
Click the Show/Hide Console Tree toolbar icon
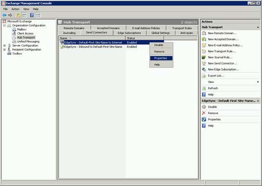24,15
